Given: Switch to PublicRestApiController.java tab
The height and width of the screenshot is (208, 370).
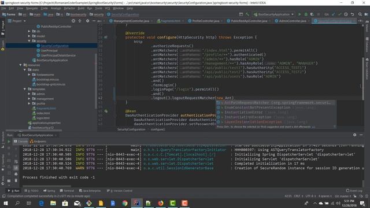Looking at the screenshot, I should coord(249,21).
